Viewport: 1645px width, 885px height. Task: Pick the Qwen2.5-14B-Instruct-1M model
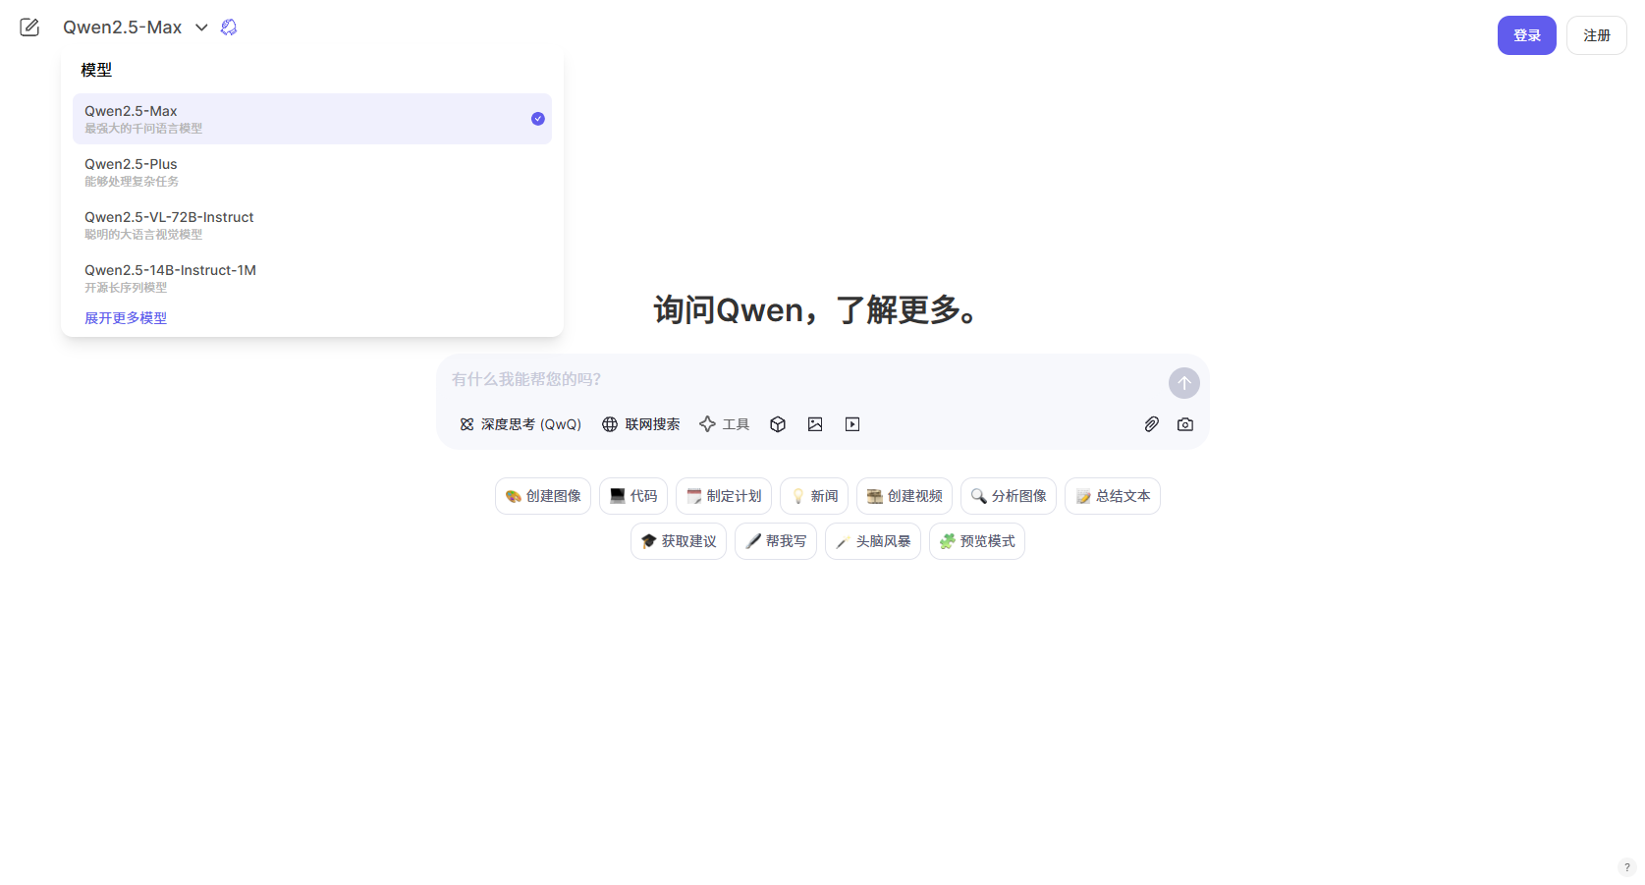pos(312,278)
